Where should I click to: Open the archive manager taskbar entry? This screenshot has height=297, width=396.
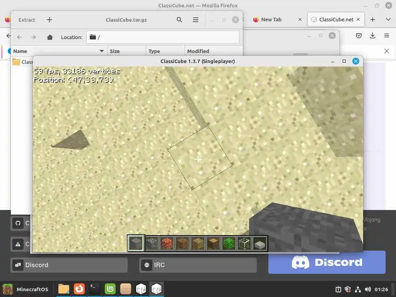(126, 289)
